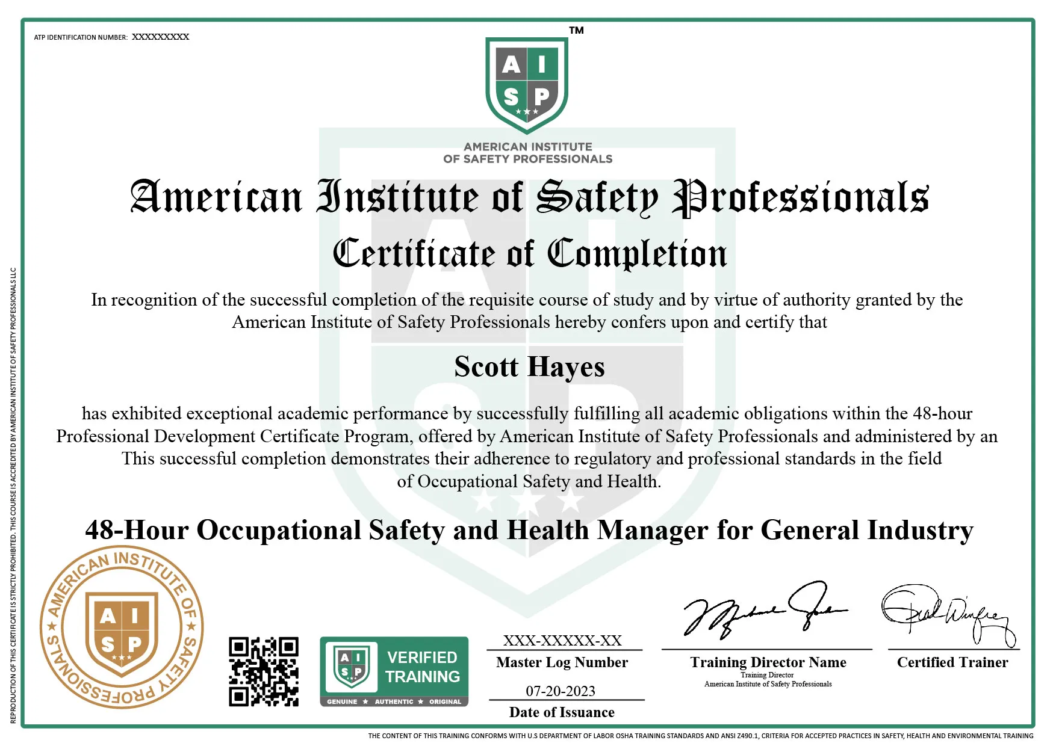Click the gold AISP circular seal

click(x=122, y=627)
